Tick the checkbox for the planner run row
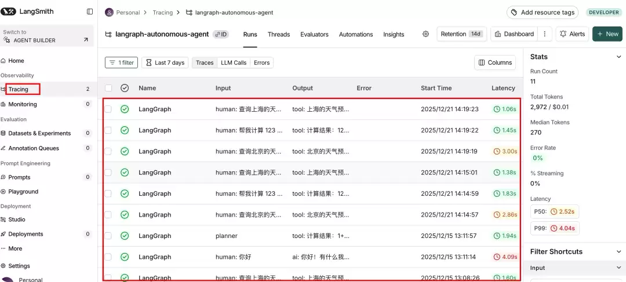The image size is (626, 282). [x=108, y=236]
